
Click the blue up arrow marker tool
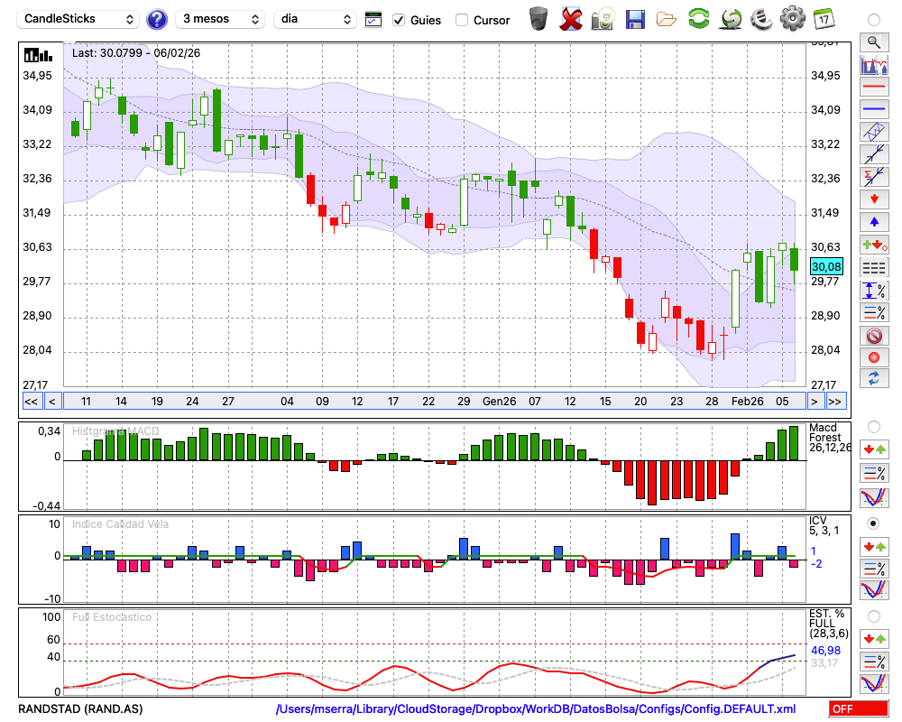[x=874, y=222]
